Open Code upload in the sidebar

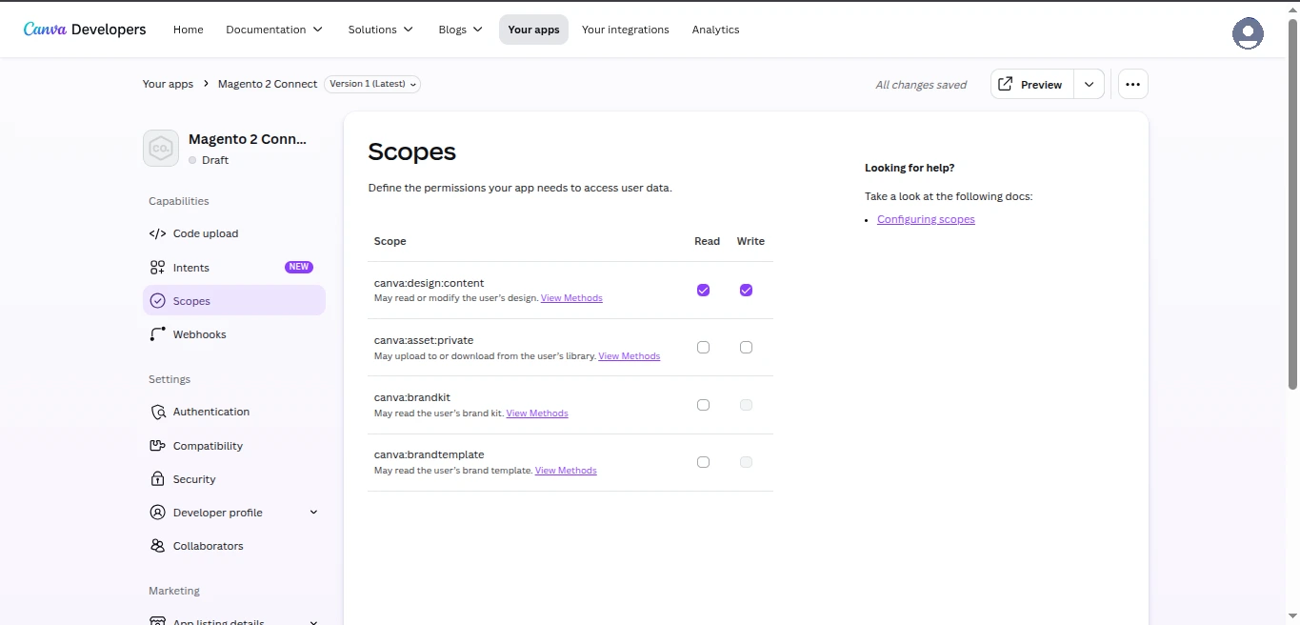(234, 233)
